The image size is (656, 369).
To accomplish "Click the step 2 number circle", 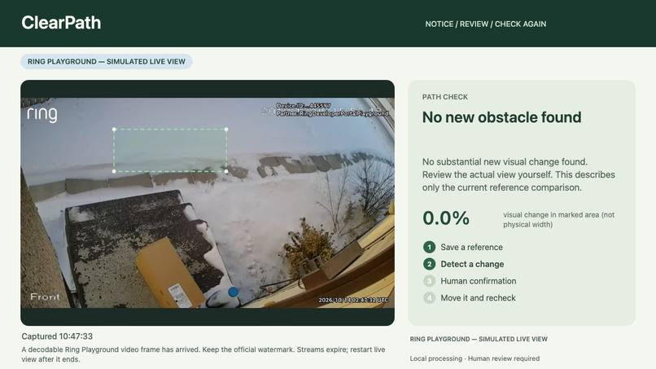I will [x=429, y=264].
